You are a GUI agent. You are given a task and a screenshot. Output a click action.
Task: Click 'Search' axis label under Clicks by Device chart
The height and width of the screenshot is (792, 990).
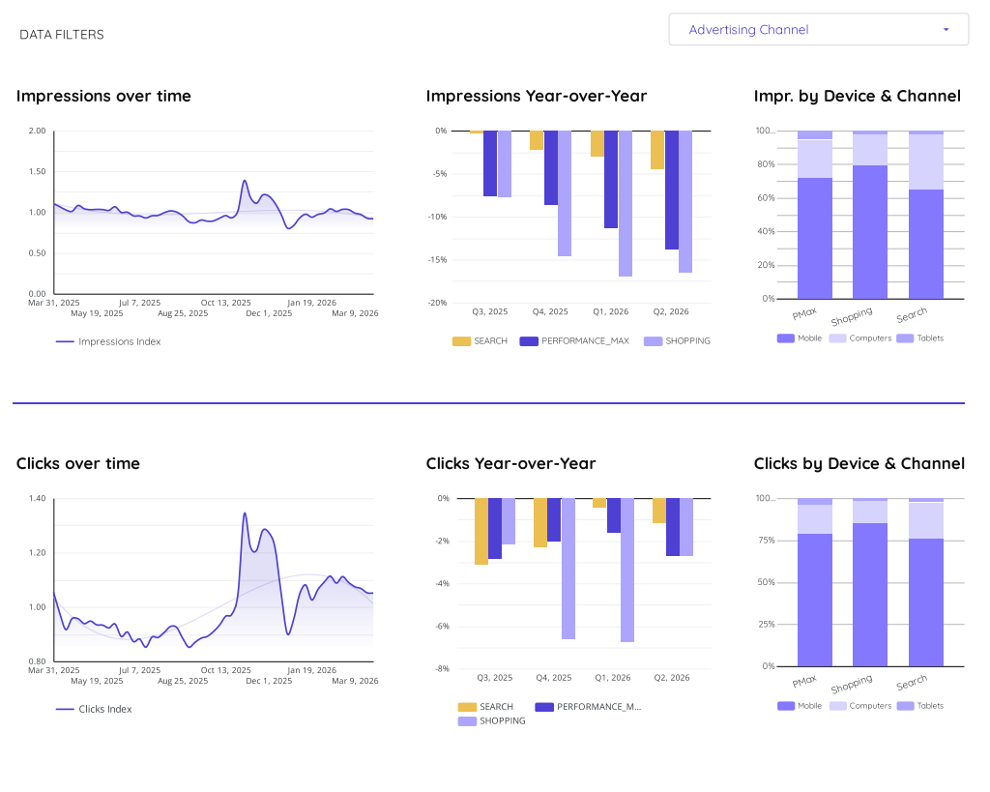[912, 682]
